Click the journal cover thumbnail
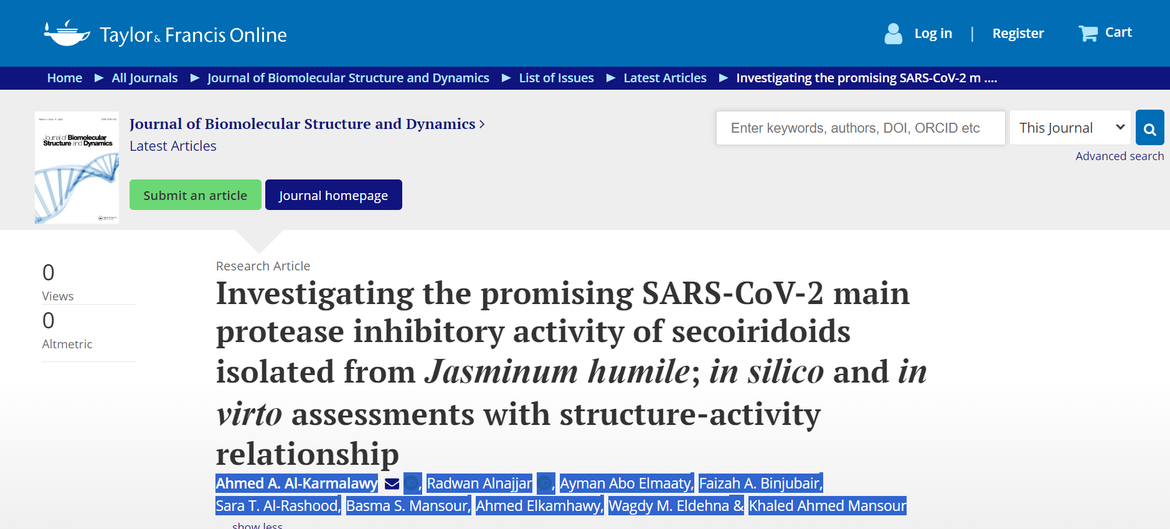The image size is (1170, 529). click(77, 167)
